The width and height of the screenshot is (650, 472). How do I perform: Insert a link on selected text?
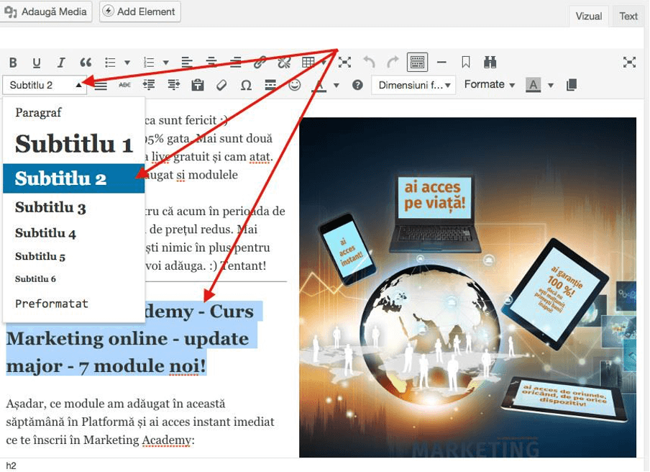tap(260, 63)
